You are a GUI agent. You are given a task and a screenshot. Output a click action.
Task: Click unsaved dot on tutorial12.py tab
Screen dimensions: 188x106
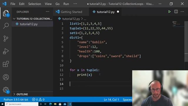(118, 12)
